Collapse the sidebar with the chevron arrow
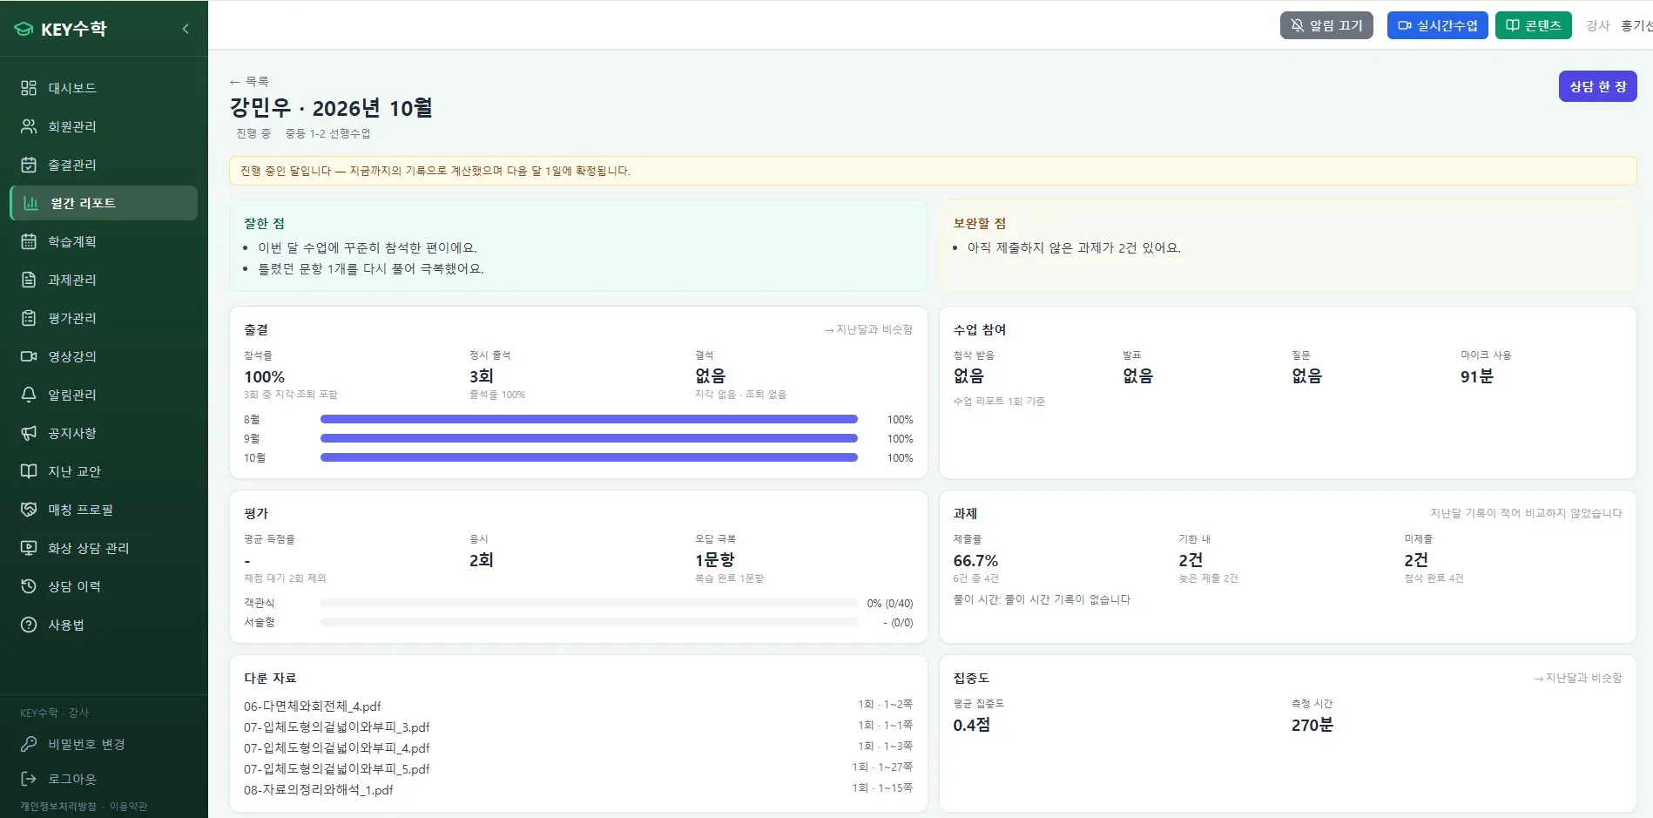This screenshot has height=818, width=1653. (x=186, y=29)
